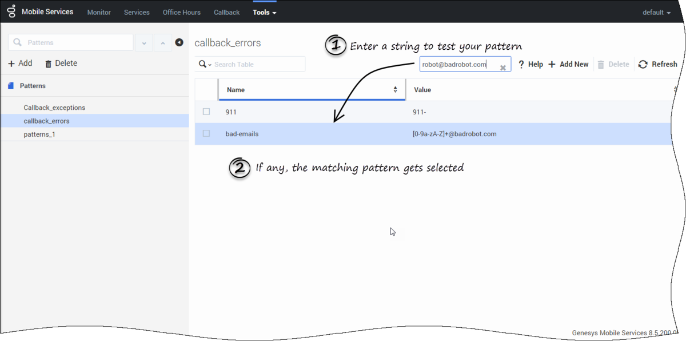
Task: Expand the default user dropdown
Action: [656, 12]
